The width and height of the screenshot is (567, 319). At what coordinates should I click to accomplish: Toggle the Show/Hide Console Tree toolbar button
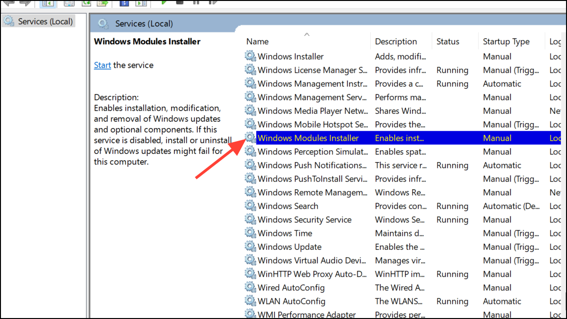[48, 3]
